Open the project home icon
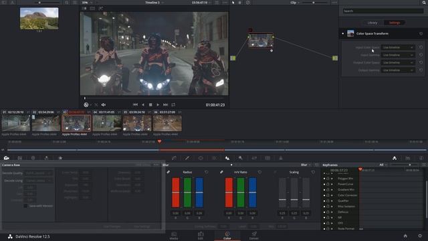428x241 pixels. 405,236
